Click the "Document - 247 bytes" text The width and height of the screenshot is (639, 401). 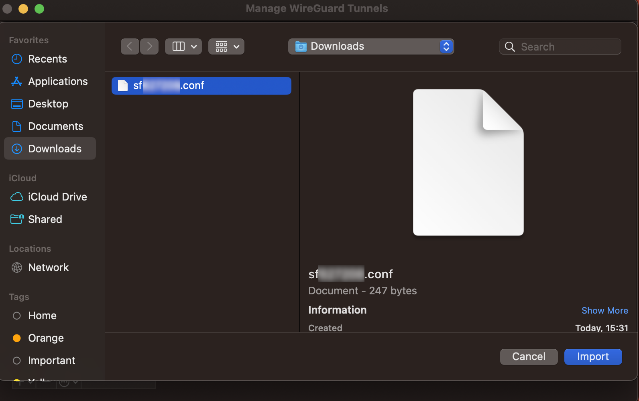362,291
